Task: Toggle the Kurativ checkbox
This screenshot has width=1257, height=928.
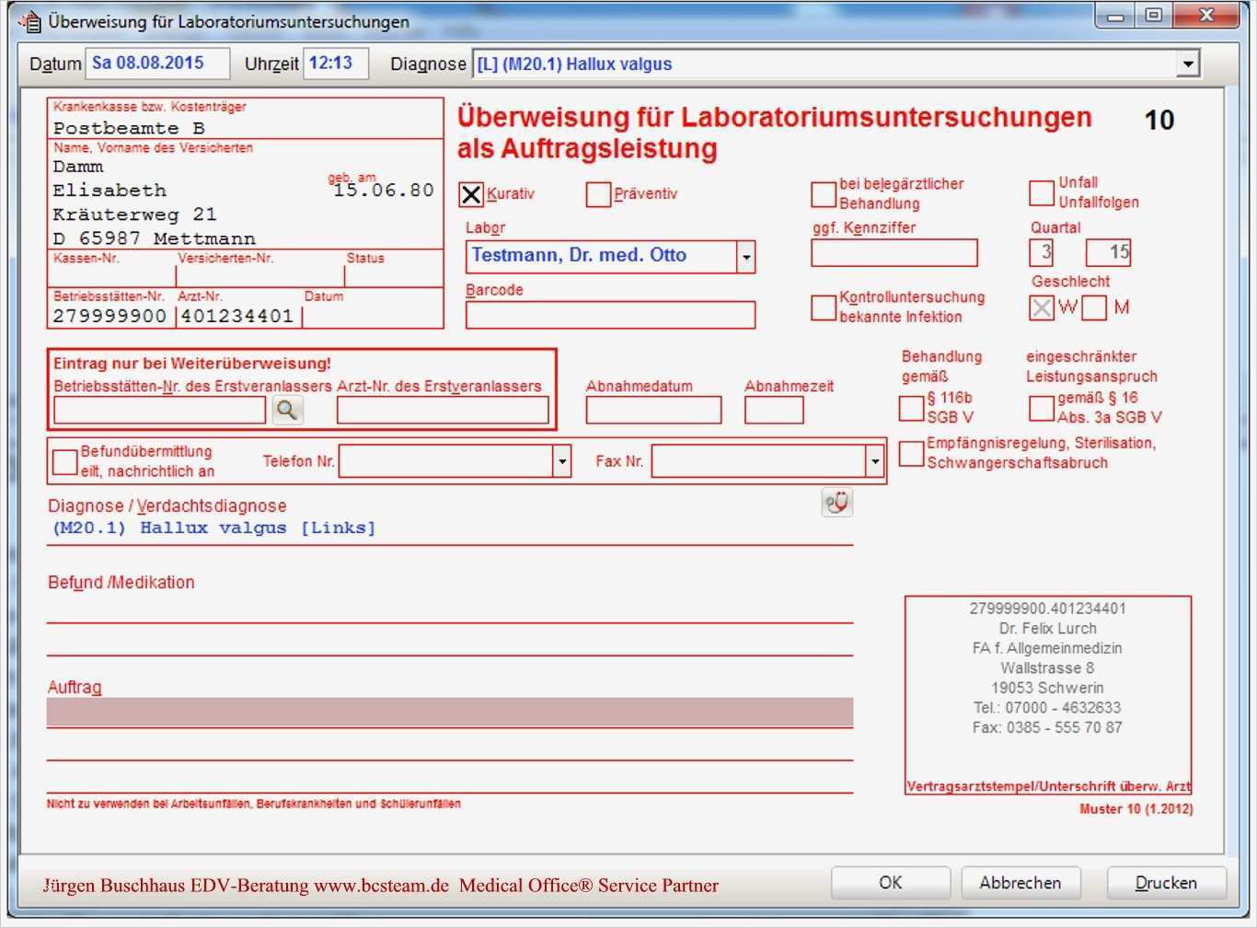Action: pos(470,194)
